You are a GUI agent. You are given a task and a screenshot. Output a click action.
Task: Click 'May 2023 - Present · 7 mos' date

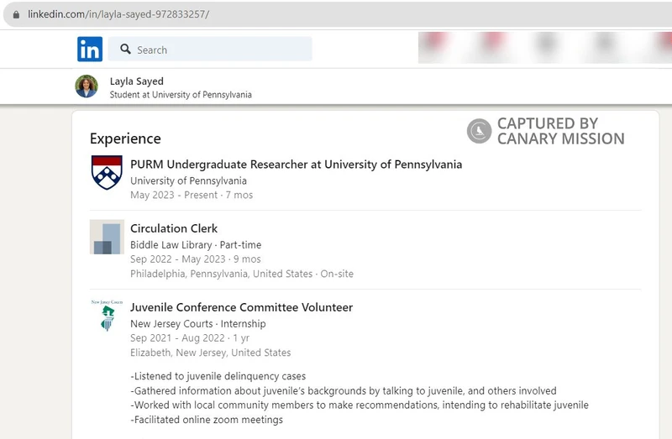[192, 195]
